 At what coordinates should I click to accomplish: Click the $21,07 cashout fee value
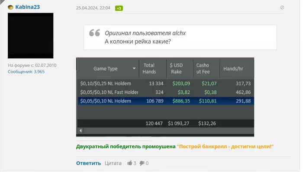209,83
